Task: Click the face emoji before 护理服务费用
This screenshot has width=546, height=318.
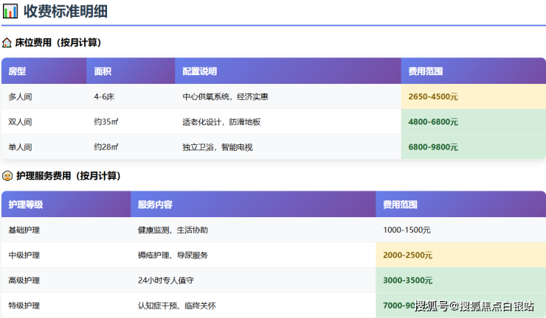Action: (x=7, y=177)
